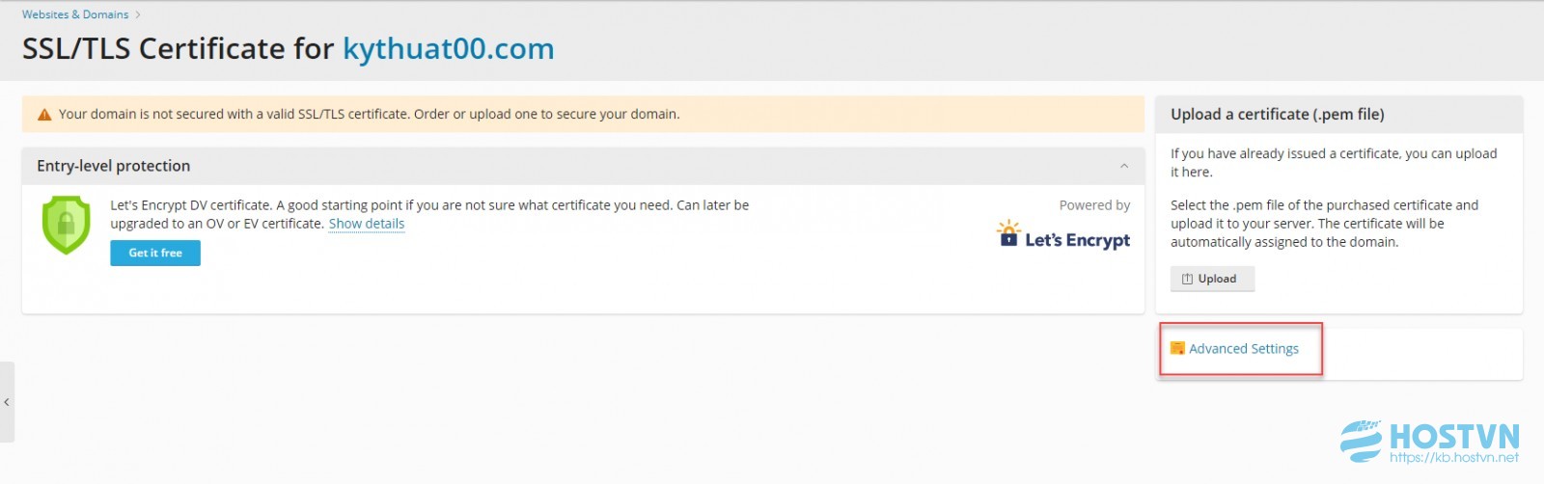Click the Entry-level protection header

(x=114, y=166)
